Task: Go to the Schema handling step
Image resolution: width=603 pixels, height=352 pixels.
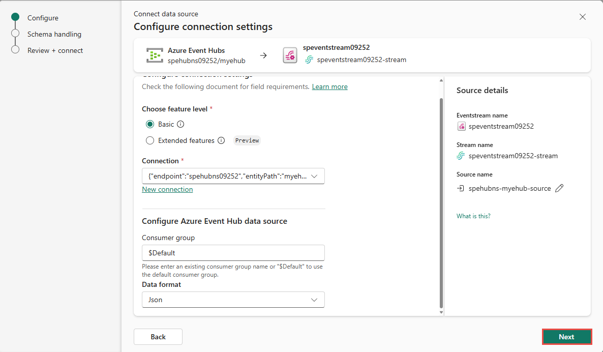Action: [54, 34]
